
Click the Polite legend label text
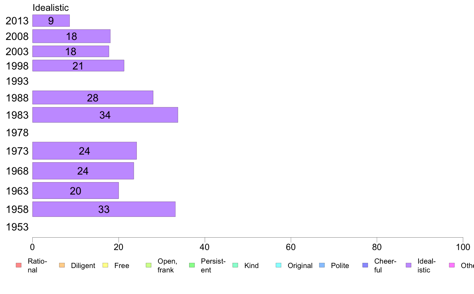tap(340, 266)
